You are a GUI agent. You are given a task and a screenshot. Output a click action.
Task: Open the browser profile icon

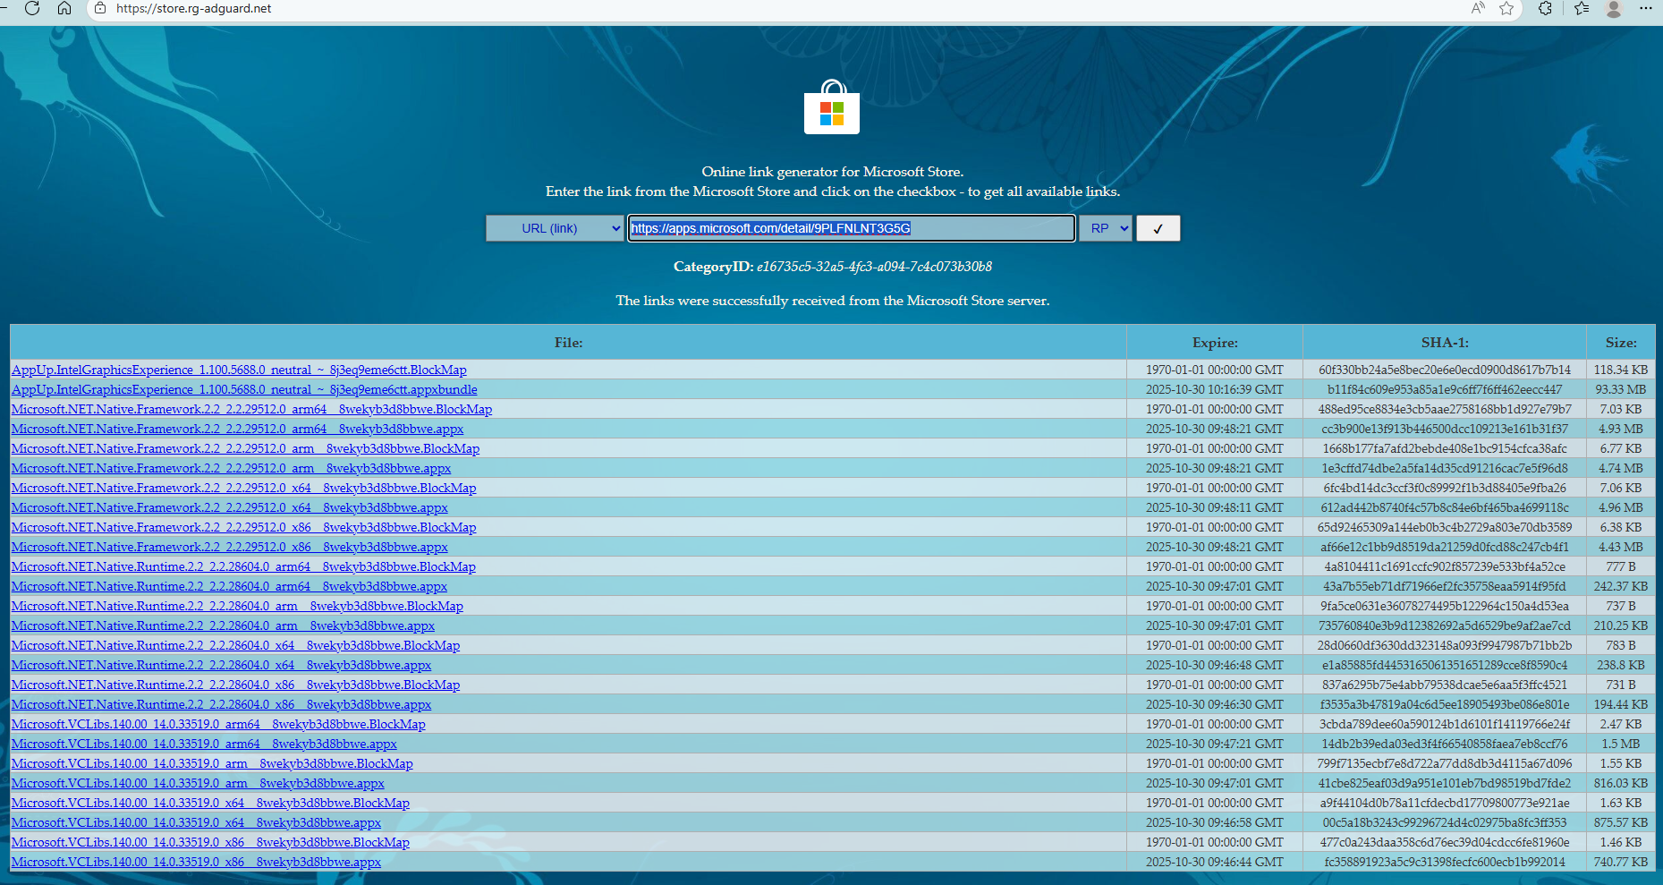(x=1614, y=8)
